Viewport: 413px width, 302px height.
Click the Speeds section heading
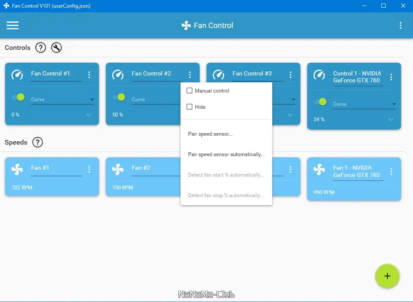pos(16,142)
